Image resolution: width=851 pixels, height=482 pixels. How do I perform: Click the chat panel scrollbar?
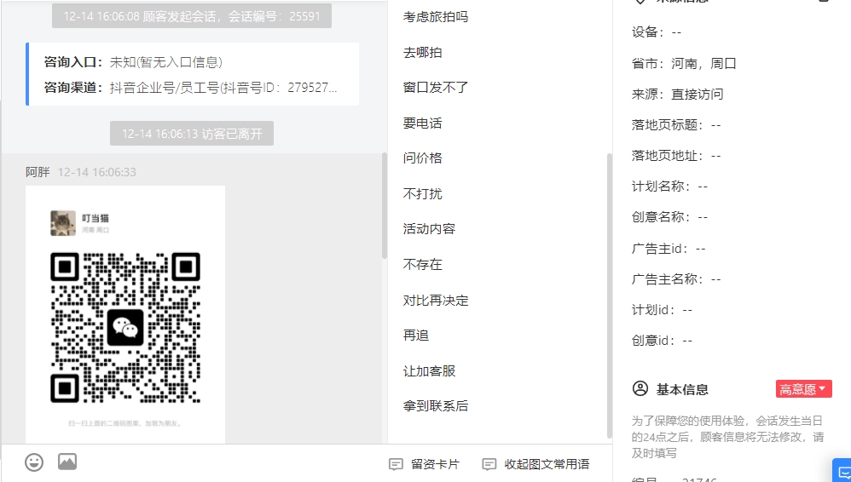385,206
